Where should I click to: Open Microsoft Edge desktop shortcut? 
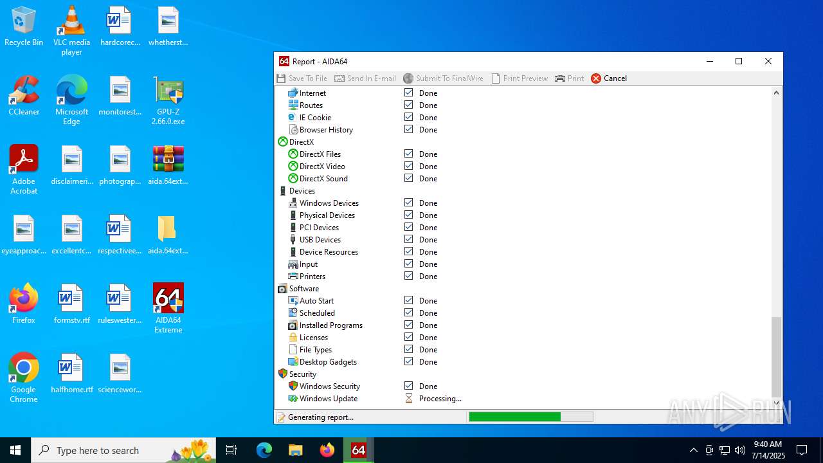point(71,100)
